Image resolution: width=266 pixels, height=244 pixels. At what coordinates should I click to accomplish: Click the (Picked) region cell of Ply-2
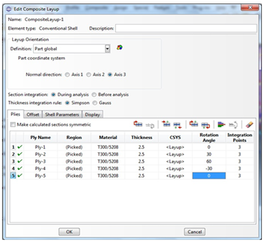pyautogui.click(x=74, y=155)
